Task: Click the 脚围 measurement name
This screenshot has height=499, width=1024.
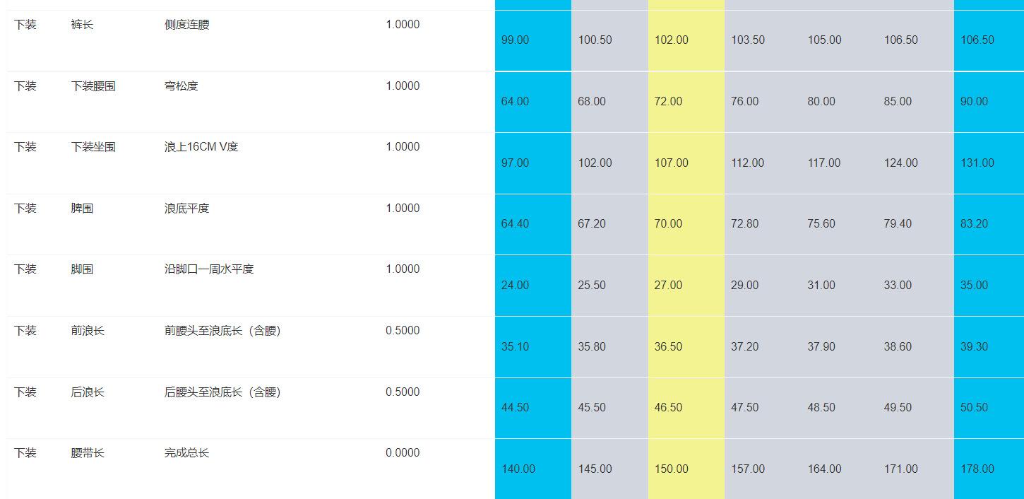Action: click(x=82, y=269)
